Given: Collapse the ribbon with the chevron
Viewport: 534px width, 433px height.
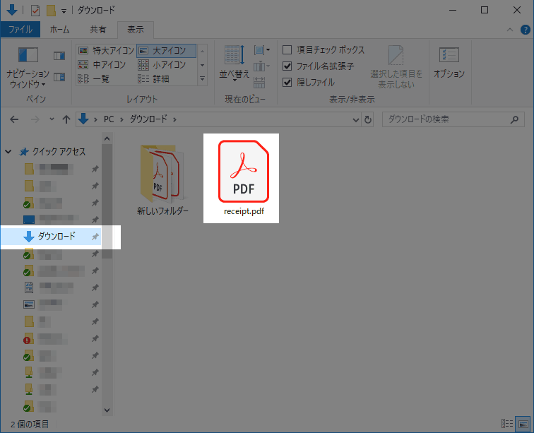Looking at the screenshot, I should (510, 30).
